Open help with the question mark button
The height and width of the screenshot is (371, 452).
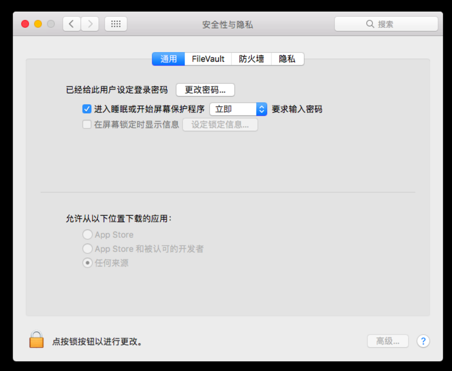[423, 341]
